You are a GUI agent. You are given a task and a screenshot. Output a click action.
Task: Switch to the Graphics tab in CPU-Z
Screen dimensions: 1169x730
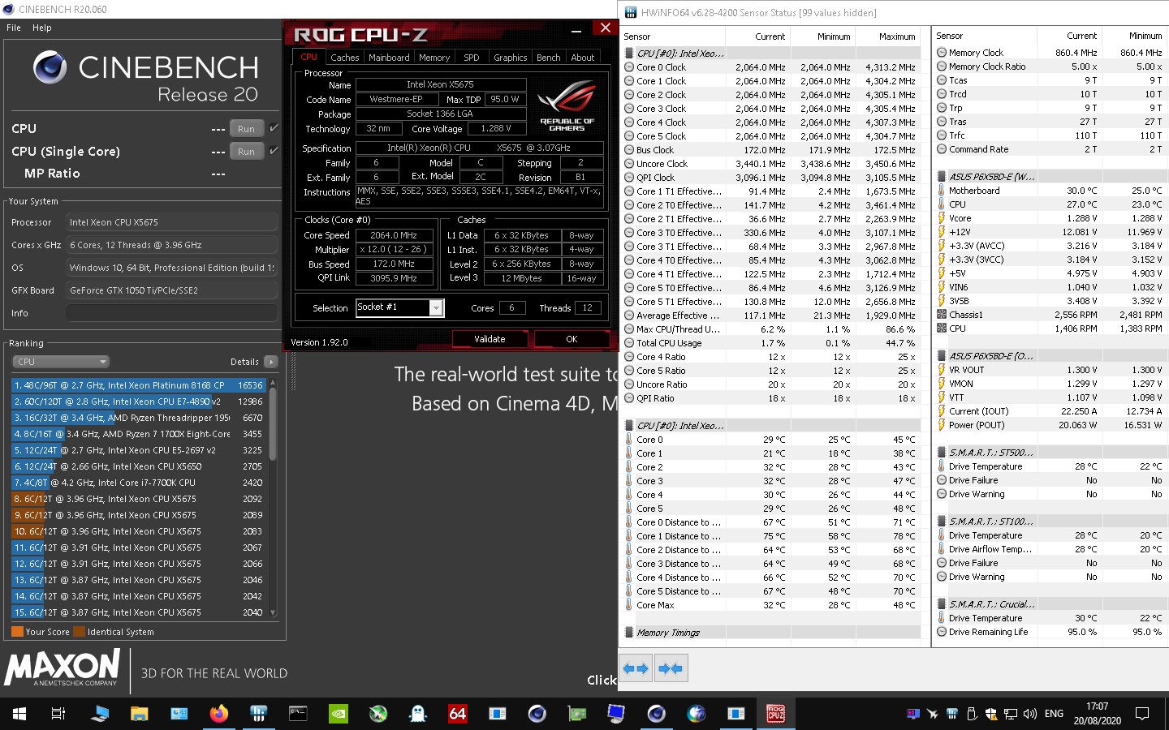click(x=511, y=58)
